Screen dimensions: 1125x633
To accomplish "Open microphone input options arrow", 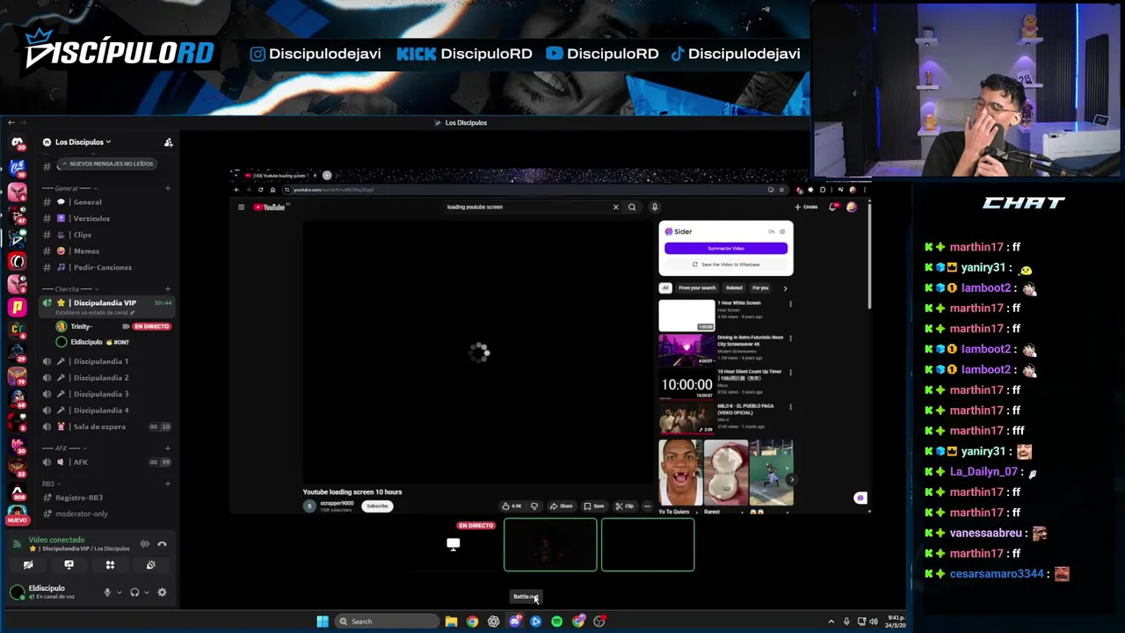I will click(119, 593).
